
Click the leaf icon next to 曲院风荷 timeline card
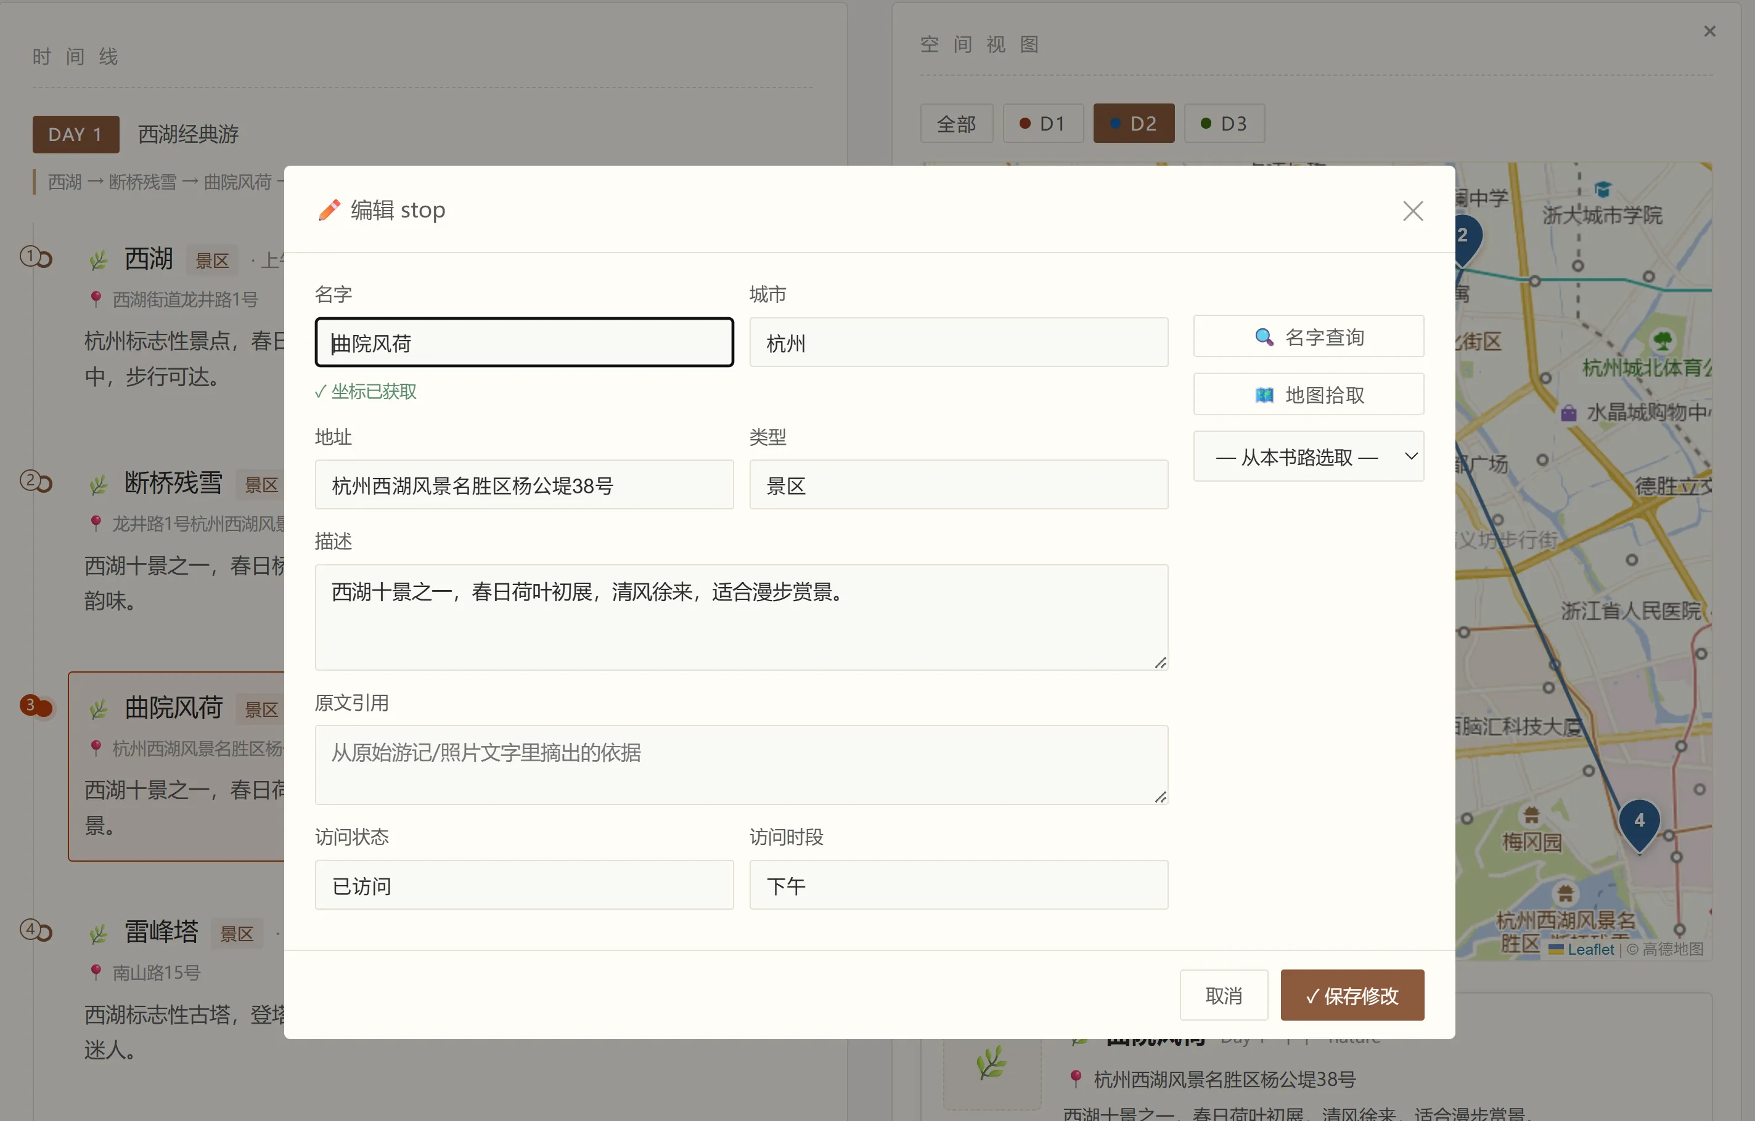click(99, 709)
